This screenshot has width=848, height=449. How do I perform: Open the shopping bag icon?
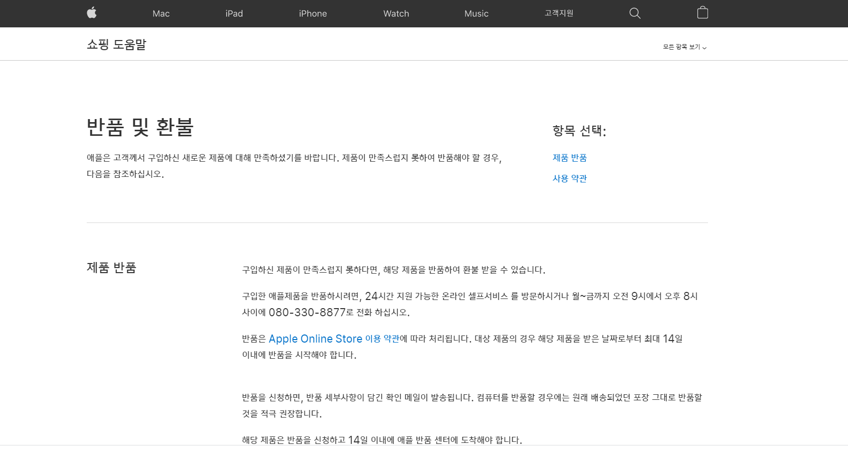click(702, 13)
